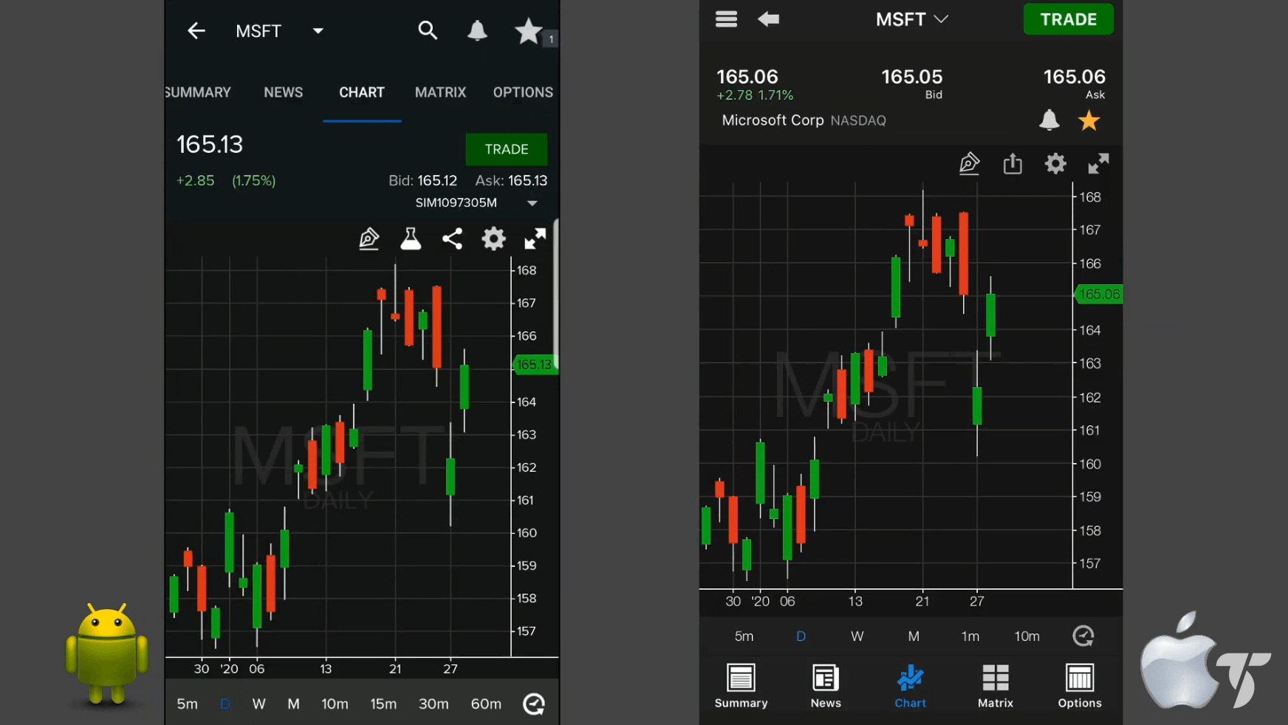Open drawing tools pen icon on iOS chart
1288x725 pixels.
969,163
